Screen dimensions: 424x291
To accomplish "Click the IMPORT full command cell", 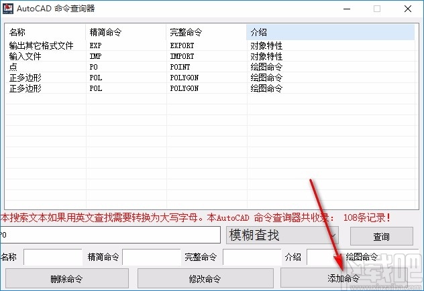I will click(182, 56).
